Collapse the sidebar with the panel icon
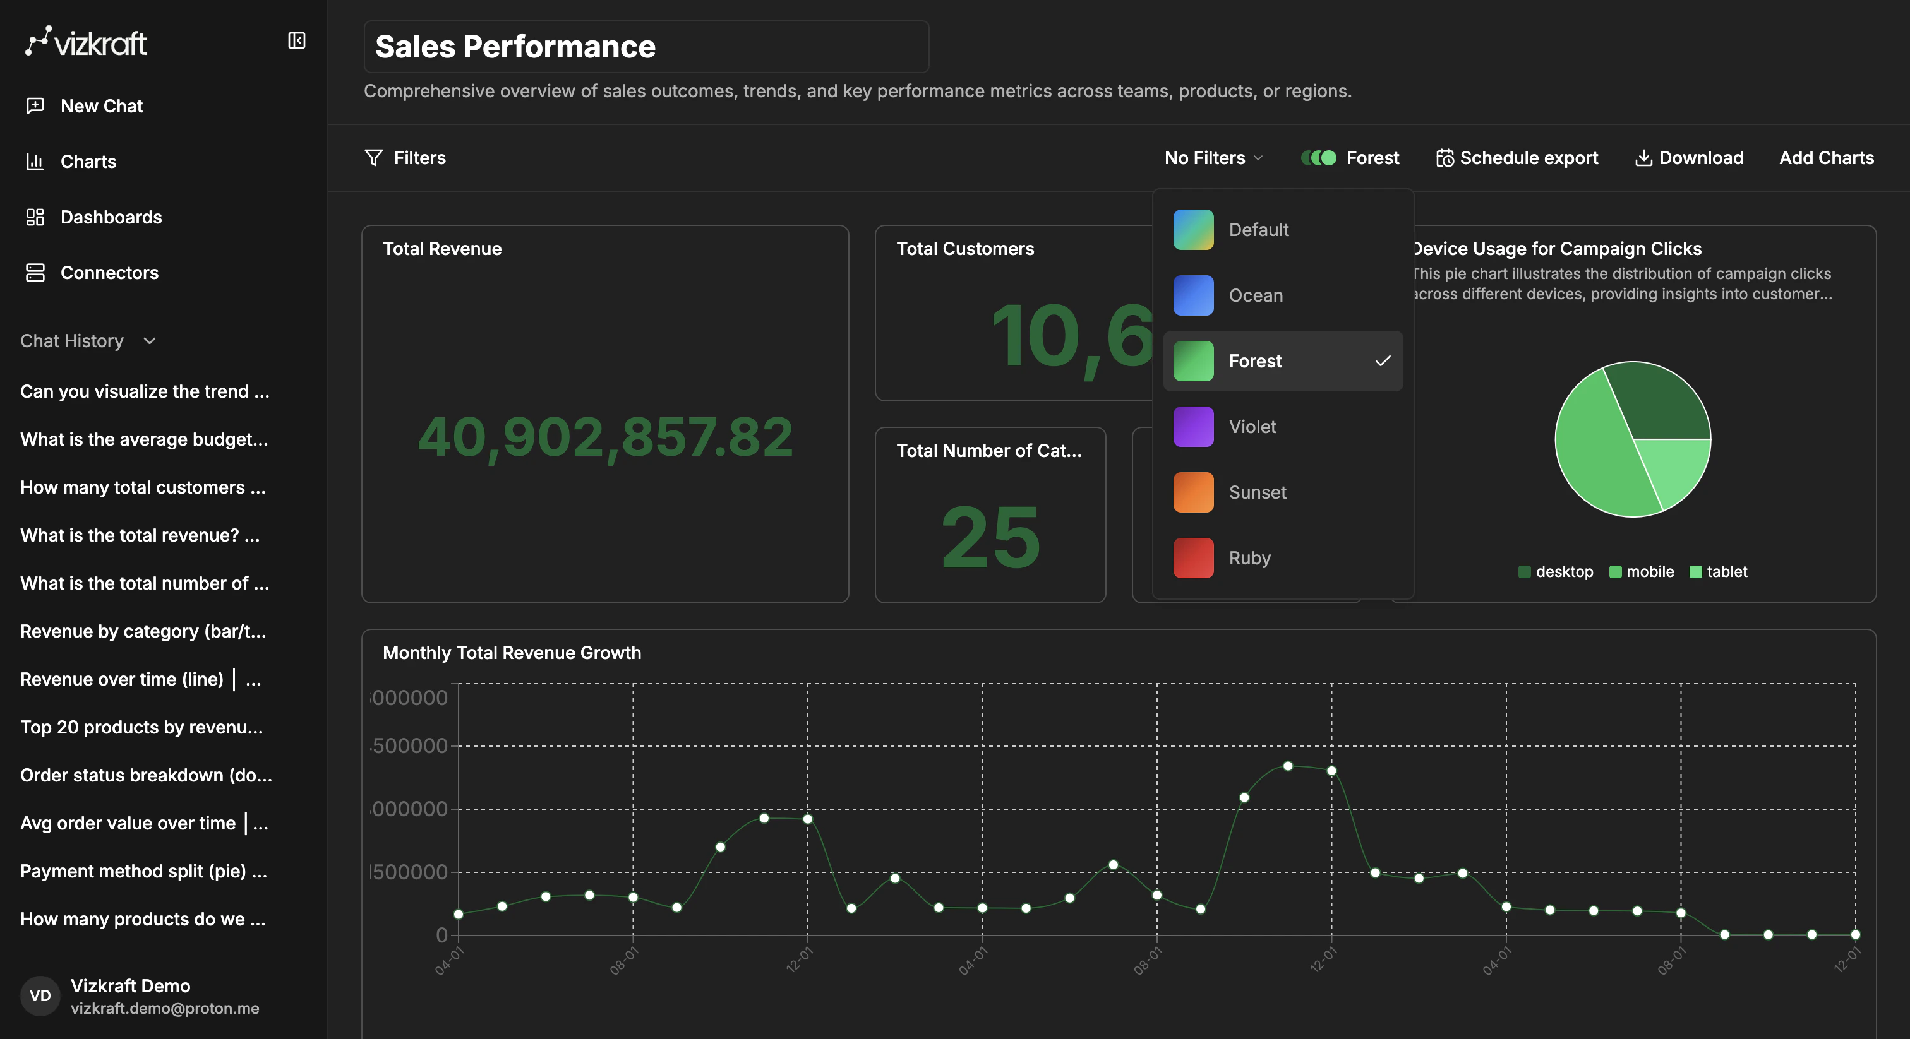This screenshot has height=1039, width=1910. pos(297,41)
